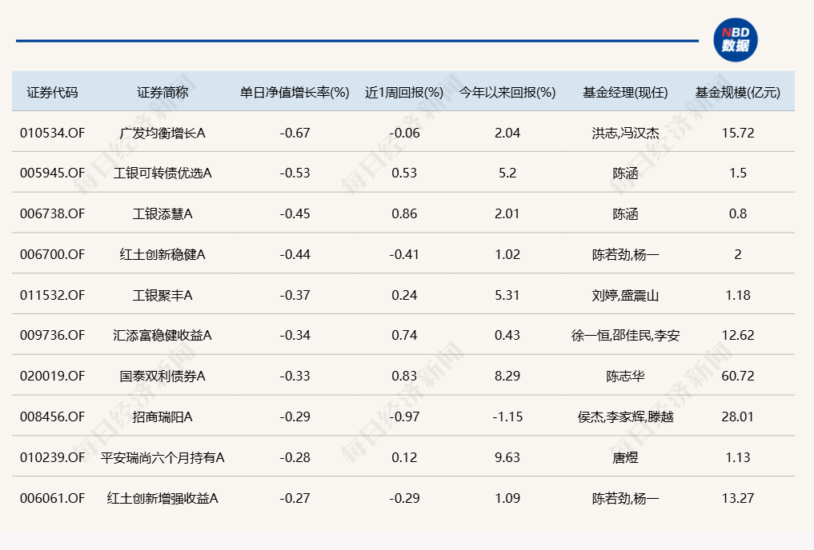Click manager cell 洪志,冯汉杰
The image size is (814, 550).
625,133
